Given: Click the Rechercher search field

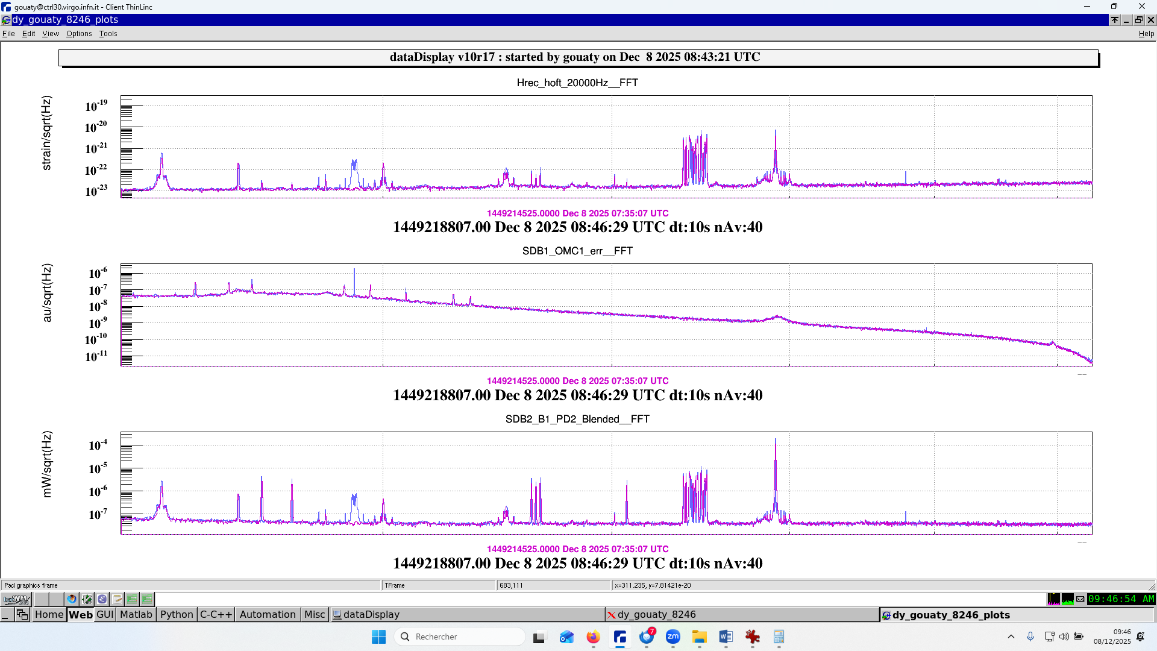Looking at the screenshot, I should (x=461, y=637).
